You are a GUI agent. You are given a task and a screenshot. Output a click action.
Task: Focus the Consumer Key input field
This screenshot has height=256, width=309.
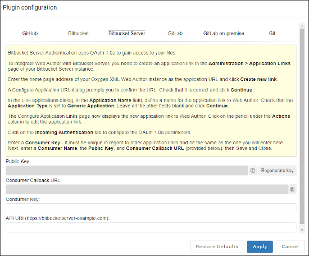151,208
